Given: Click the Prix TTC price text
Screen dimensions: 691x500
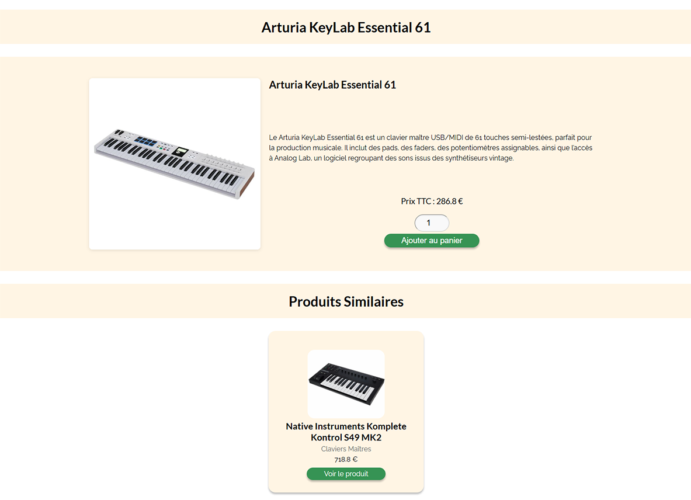Looking at the screenshot, I should pos(432,202).
